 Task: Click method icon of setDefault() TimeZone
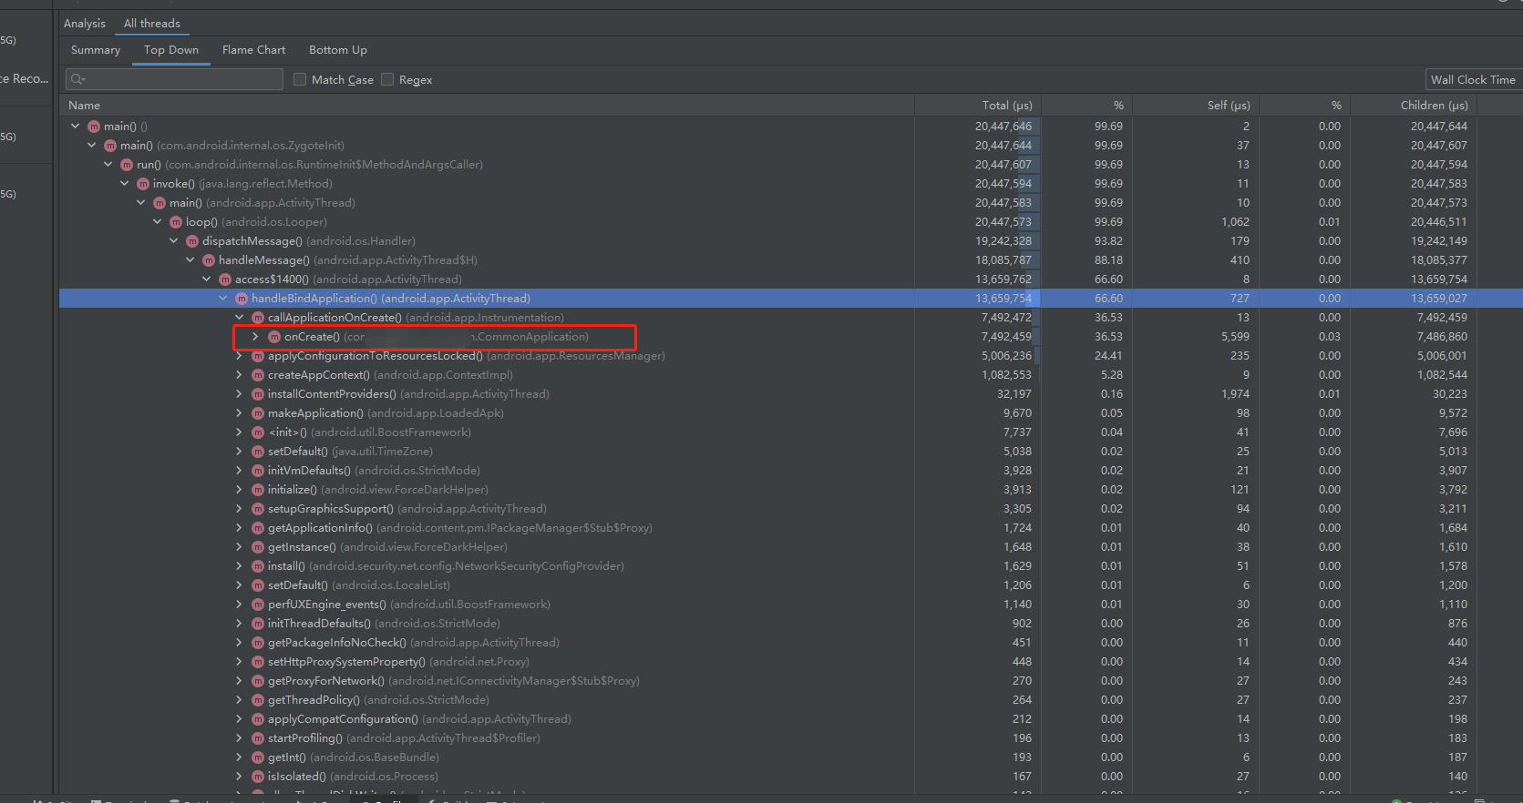(x=258, y=452)
